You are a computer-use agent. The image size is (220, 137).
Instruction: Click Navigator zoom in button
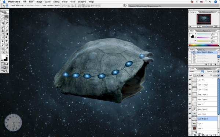216,26
